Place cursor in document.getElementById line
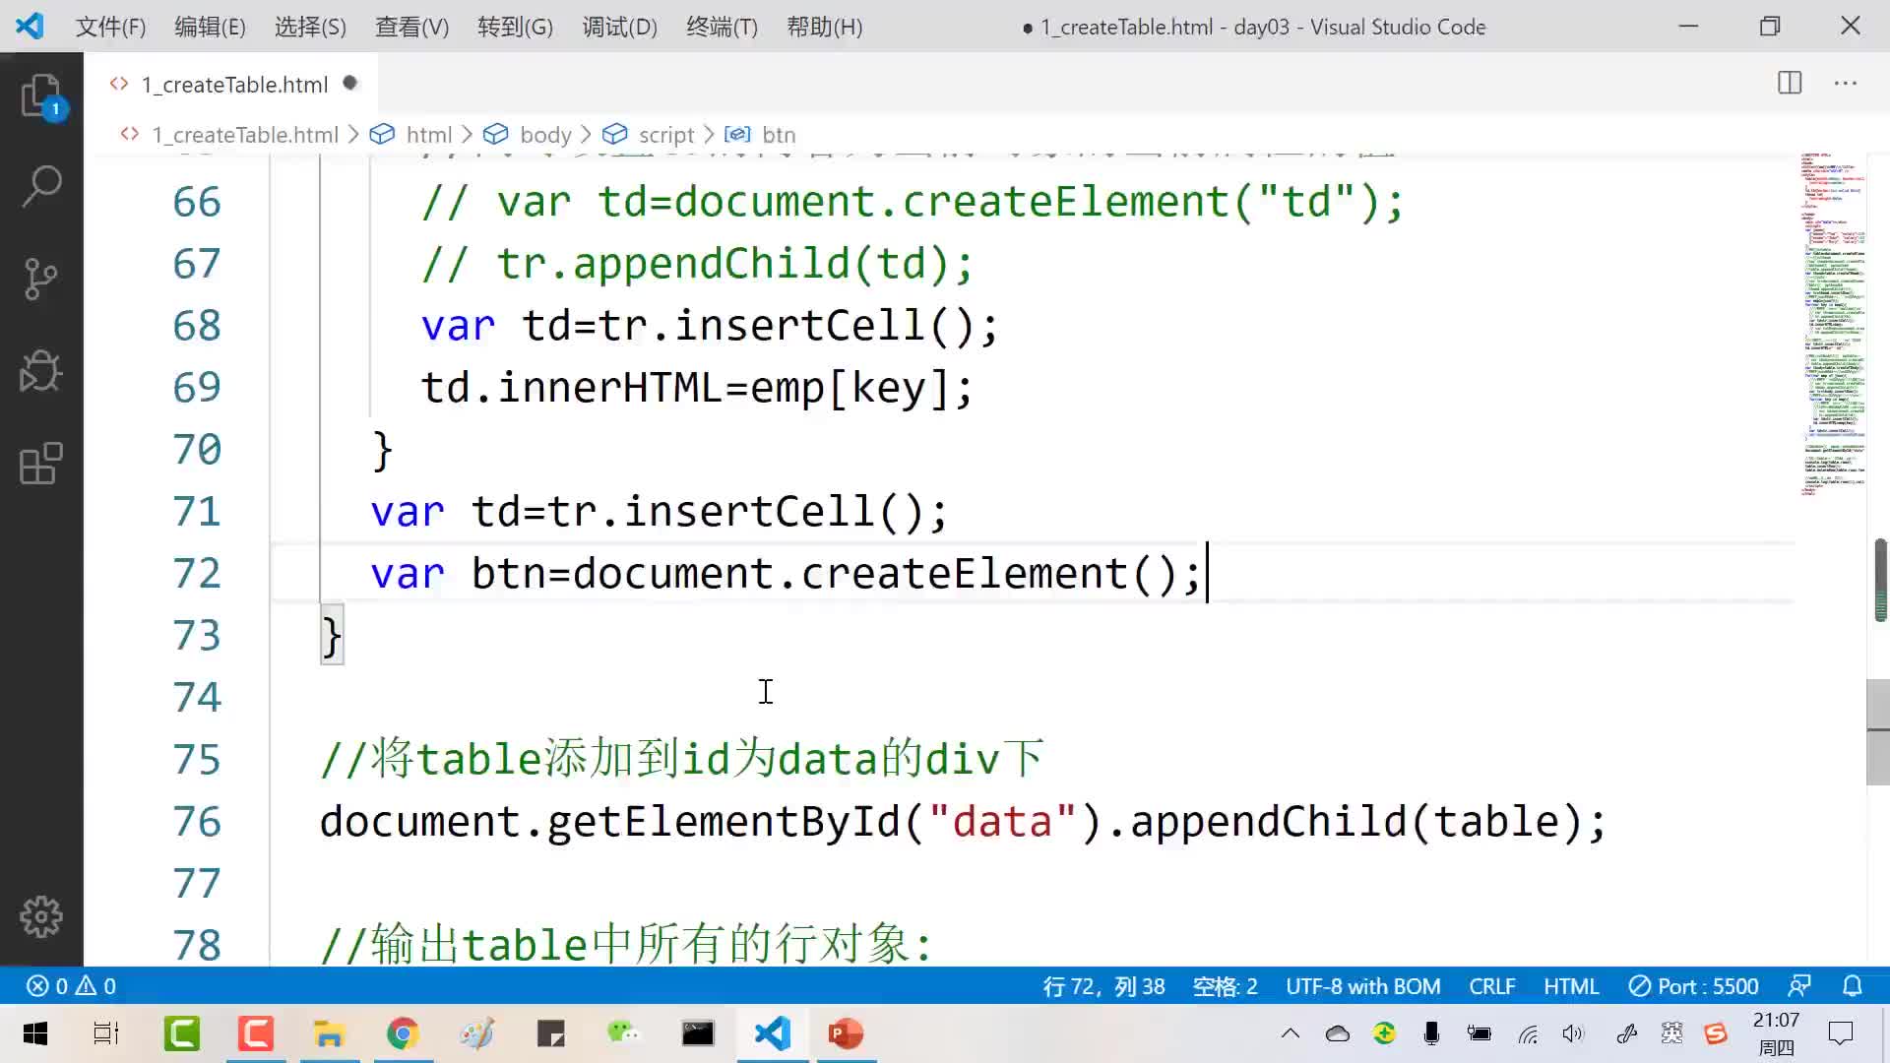Image resolution: width=1890 pixels, height=1063 pixels. pos(963,822)
